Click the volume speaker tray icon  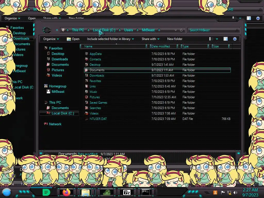pos(235,192)
